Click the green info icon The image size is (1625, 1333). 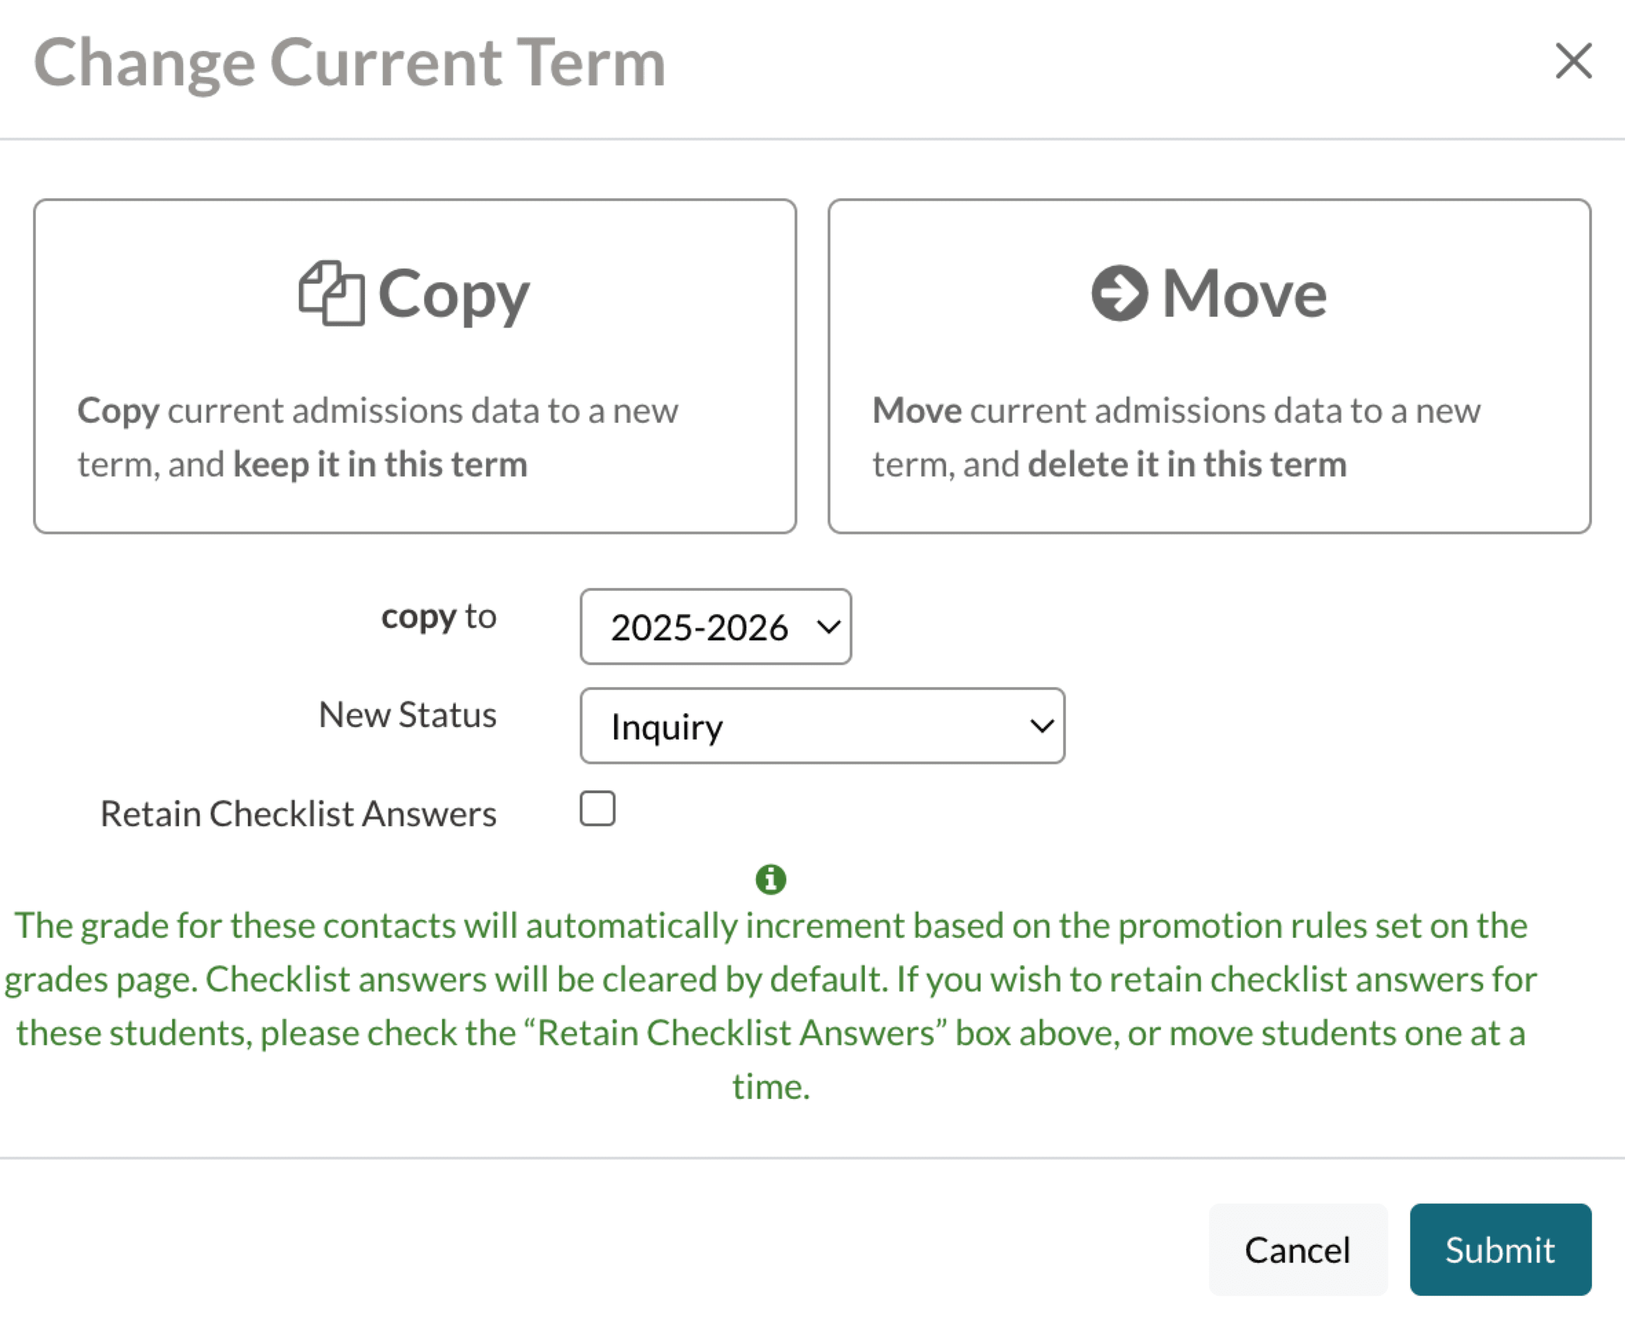tap(770, 879)
